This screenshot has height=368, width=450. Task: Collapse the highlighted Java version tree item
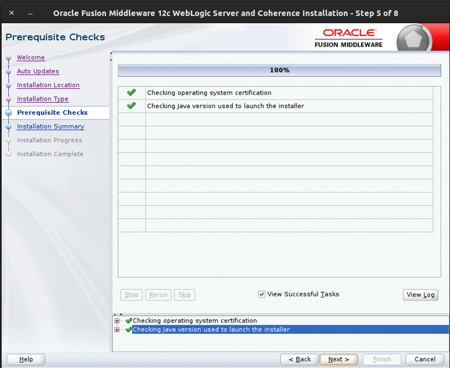coord(117,330)
